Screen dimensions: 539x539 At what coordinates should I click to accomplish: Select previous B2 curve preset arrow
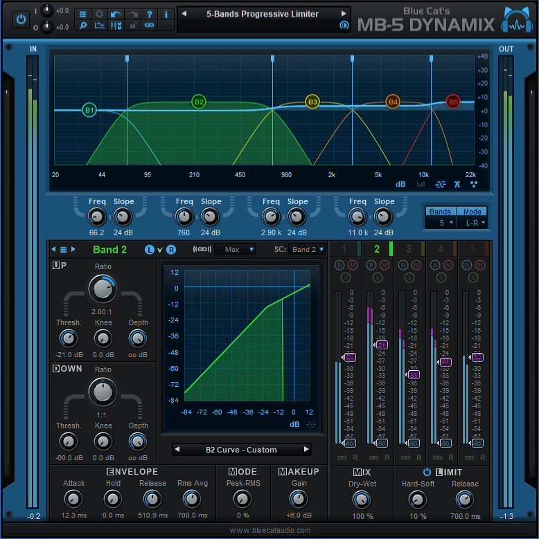177,449
